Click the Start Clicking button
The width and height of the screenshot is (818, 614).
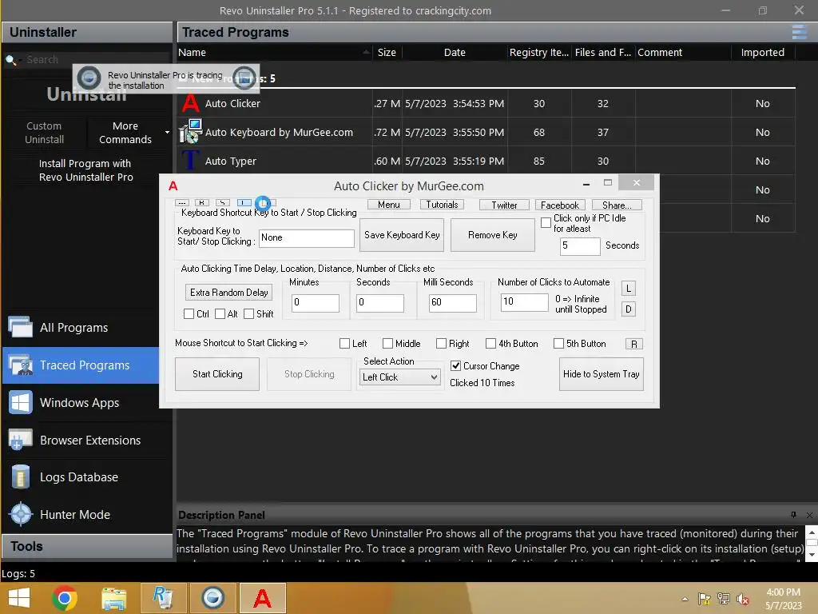(217, 374)
